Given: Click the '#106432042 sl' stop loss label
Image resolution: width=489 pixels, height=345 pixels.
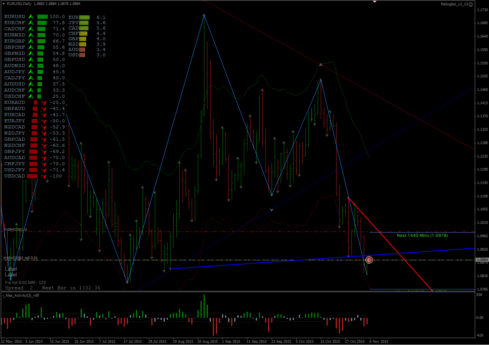Looking at the screenshot, I should [x=15, y=229].
